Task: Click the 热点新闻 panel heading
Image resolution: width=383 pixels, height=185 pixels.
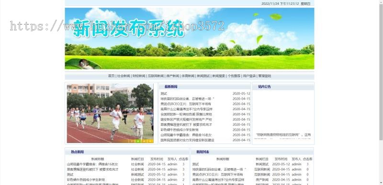Action: coord(78,152)
